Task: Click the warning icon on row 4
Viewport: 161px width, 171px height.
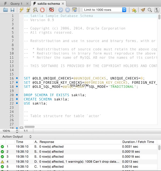Action: click(x=2, y=162)
